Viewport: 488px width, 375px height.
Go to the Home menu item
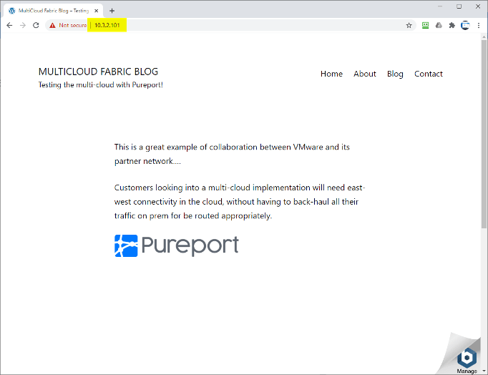click(x=331, y=74)
